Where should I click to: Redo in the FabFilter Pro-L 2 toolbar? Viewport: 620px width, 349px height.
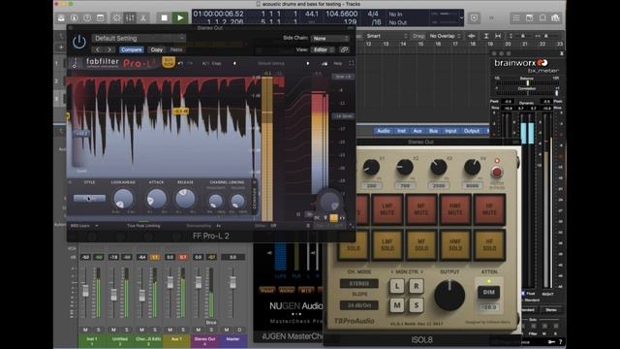(190, 63)
